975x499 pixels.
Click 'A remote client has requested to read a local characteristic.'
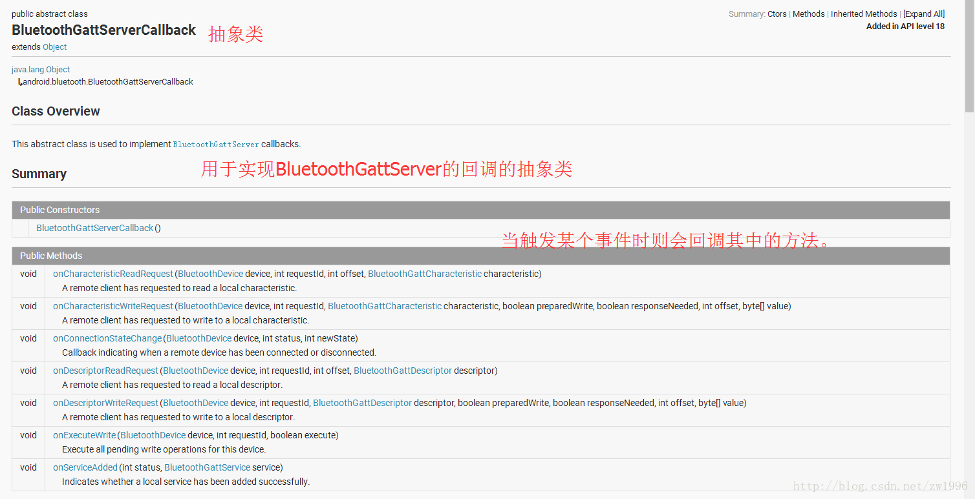180,288
